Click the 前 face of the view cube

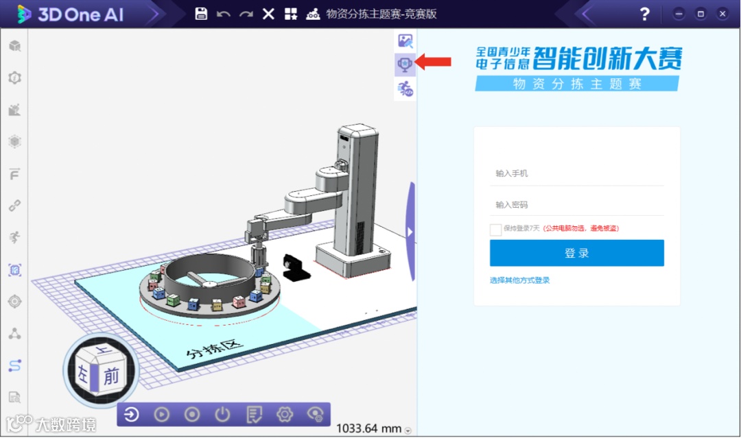pos(112,376)
